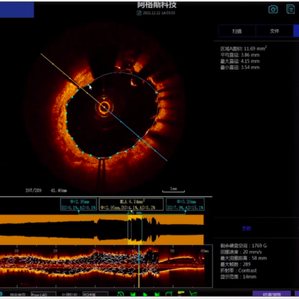The width and height of the screenshot is (299, 299).
Task: Click the blue rectangle in top-left corner
Action: tap(17, 10)
